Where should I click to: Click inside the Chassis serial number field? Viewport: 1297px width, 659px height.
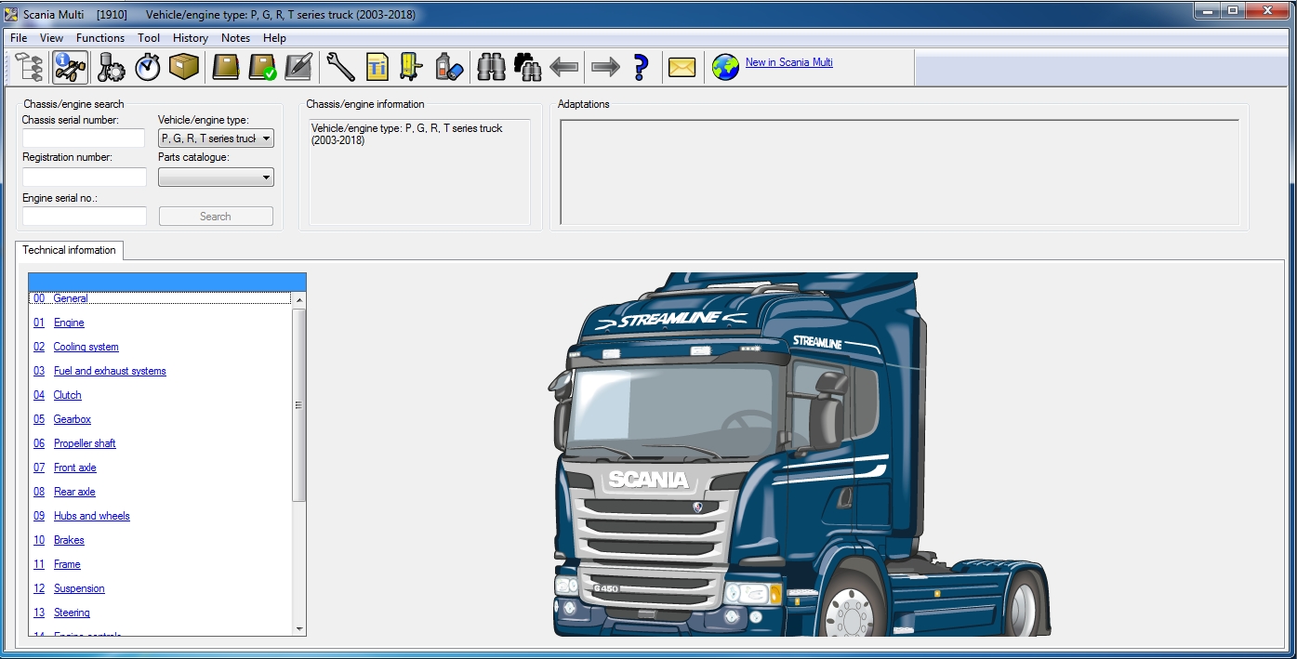pos(83,138)
